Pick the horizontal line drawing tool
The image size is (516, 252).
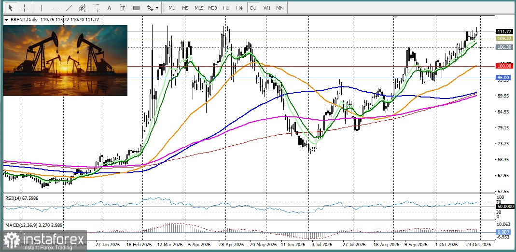56,8
